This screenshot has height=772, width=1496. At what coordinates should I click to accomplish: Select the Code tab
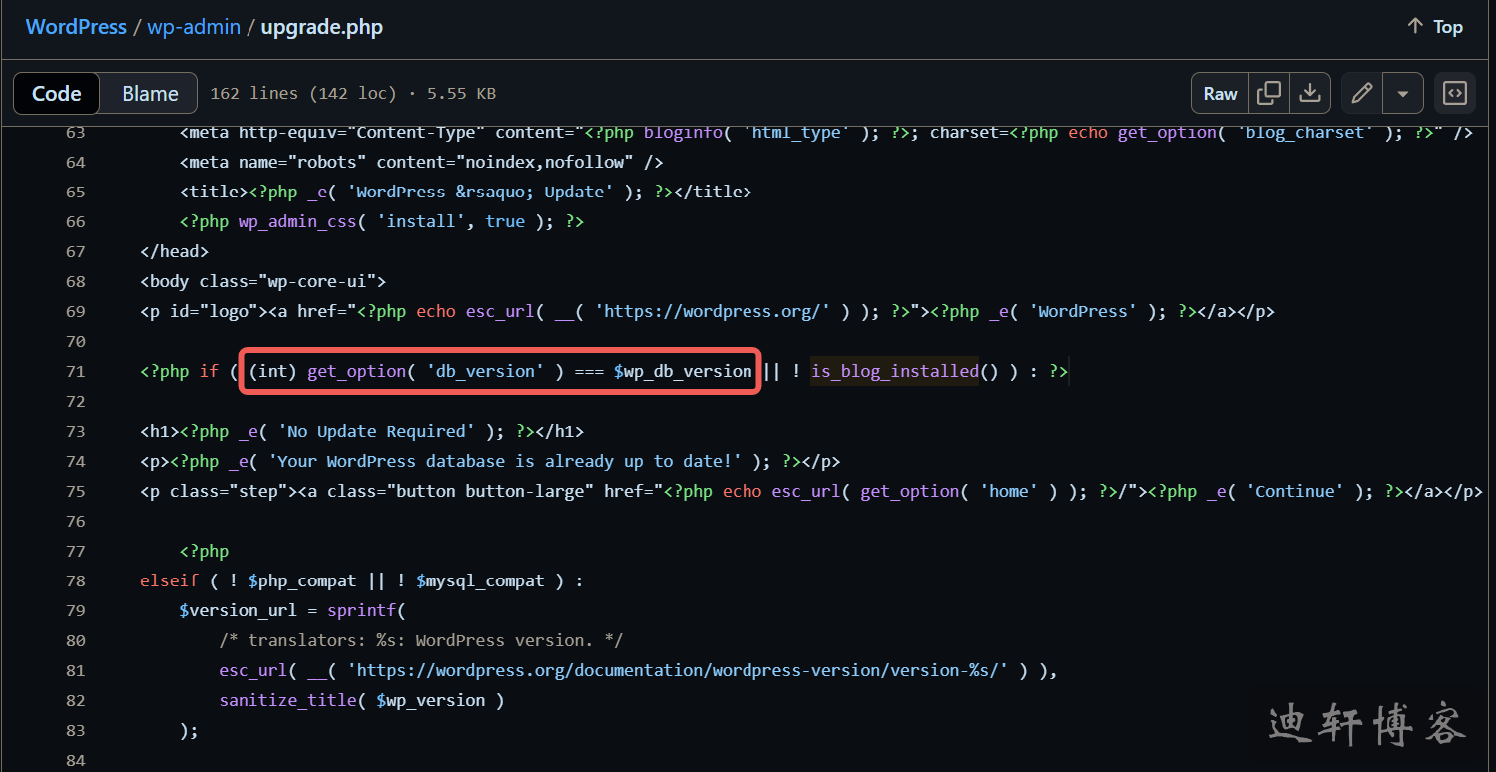pyautogui.click(x=57, y=94)
